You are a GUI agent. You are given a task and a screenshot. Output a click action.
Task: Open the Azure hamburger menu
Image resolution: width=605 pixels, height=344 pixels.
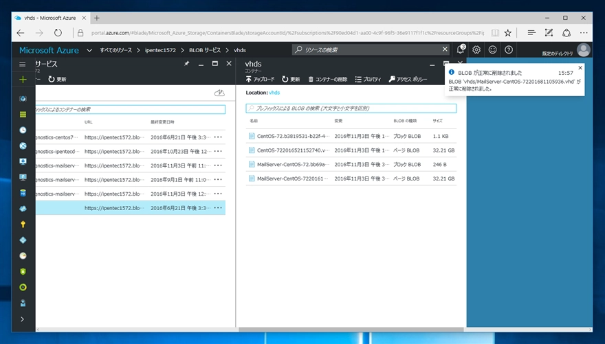(x=23, y=65)
